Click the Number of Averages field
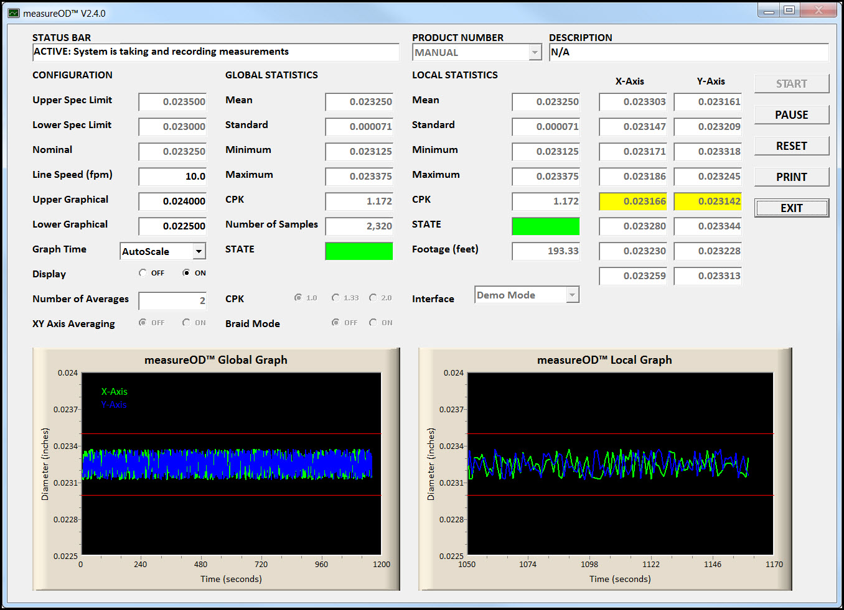Screen dimensions: 844x610 pos(172,301)
